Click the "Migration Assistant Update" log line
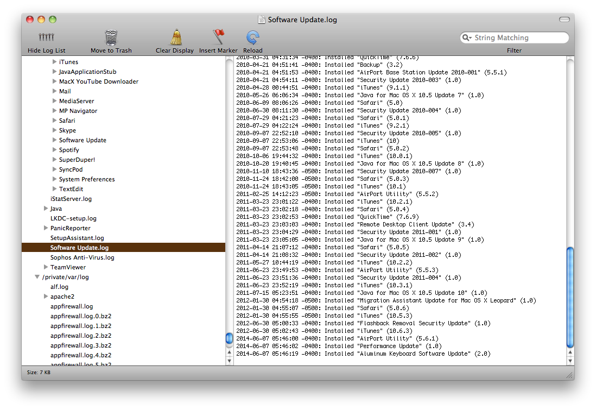 tap(386, 300)
